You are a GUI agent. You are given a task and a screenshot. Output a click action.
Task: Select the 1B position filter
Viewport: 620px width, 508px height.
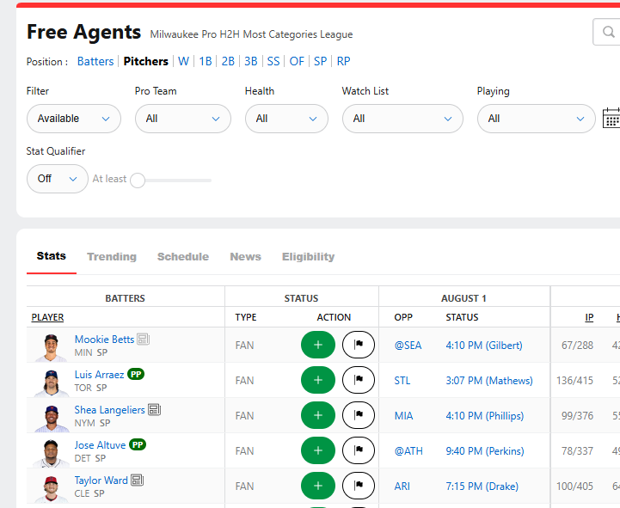point(206,61)
